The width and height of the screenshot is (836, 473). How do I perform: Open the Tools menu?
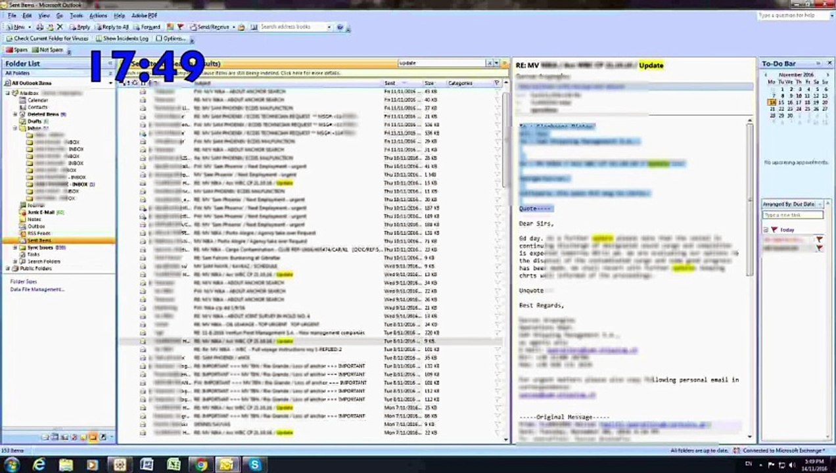(x=76, y=15)
